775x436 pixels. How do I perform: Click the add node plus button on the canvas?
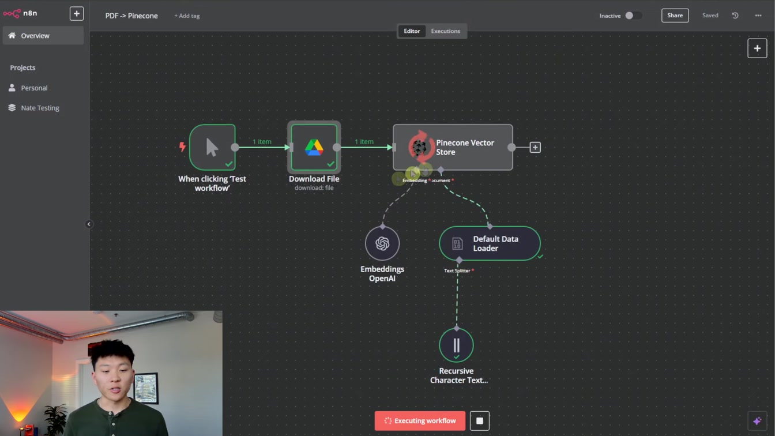click(757, 48)
